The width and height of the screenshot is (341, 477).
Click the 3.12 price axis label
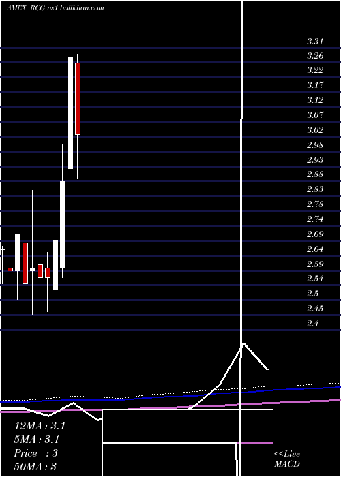click(x=315, y=99)
